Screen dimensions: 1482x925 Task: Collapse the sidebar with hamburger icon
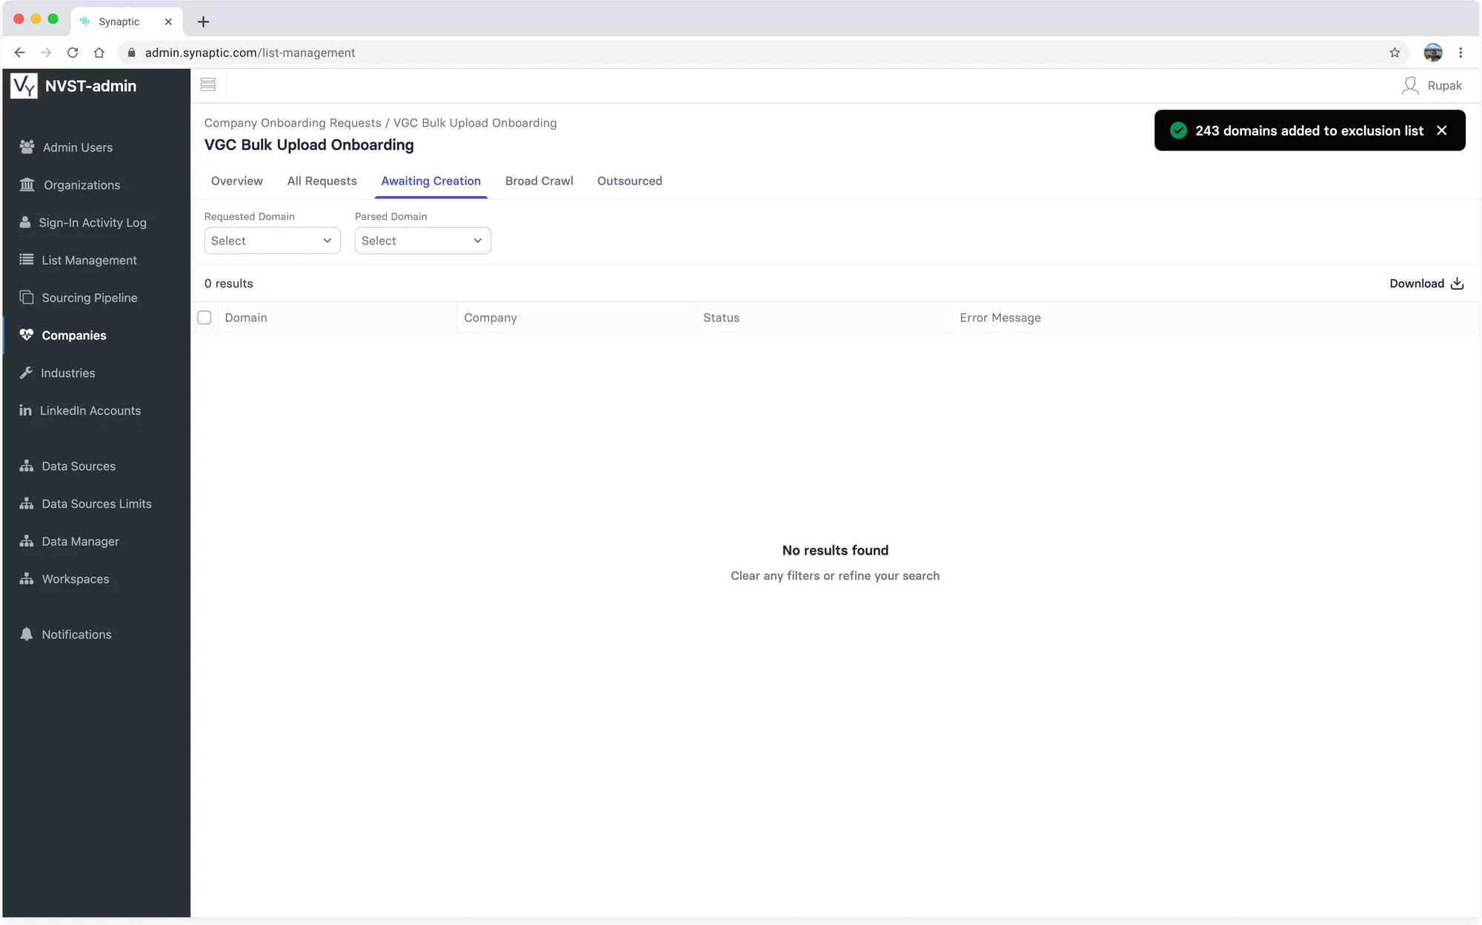(x=208, y=85)
